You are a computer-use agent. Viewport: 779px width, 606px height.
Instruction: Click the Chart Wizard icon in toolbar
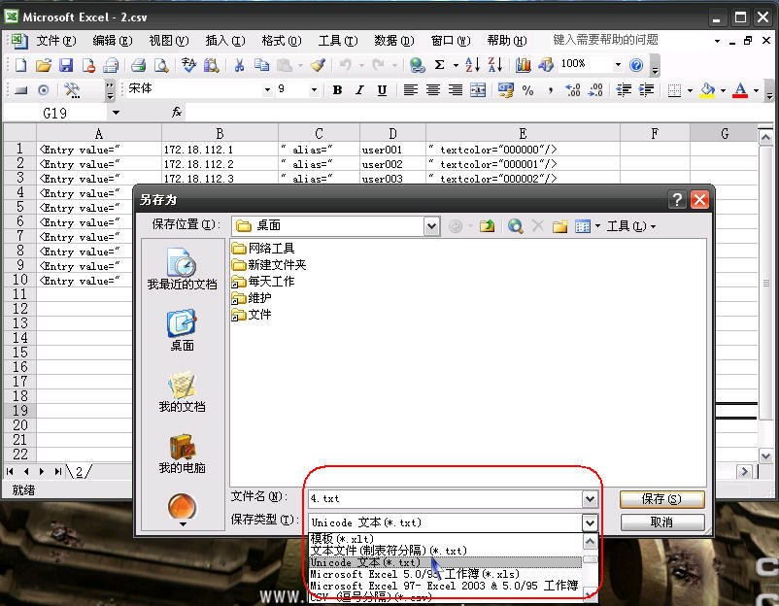[x=524, y=65]
